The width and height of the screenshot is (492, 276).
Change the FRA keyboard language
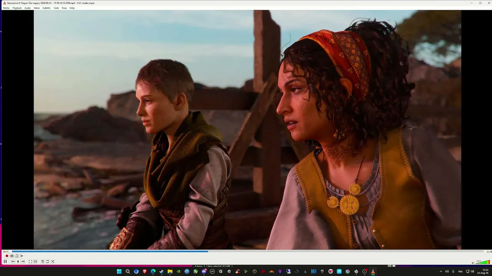pos(460,271)
